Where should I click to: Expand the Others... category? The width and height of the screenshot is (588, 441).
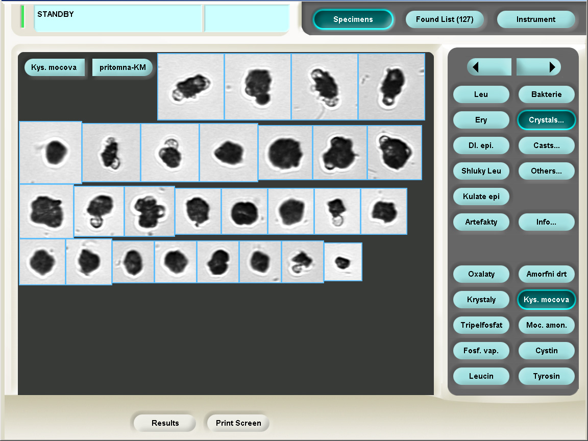(546, 171)
